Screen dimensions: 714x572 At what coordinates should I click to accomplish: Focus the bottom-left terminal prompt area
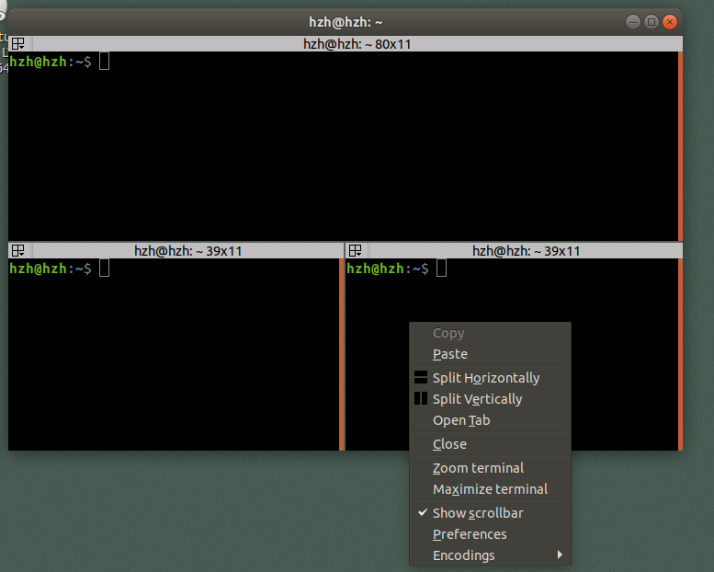point(174,354)
